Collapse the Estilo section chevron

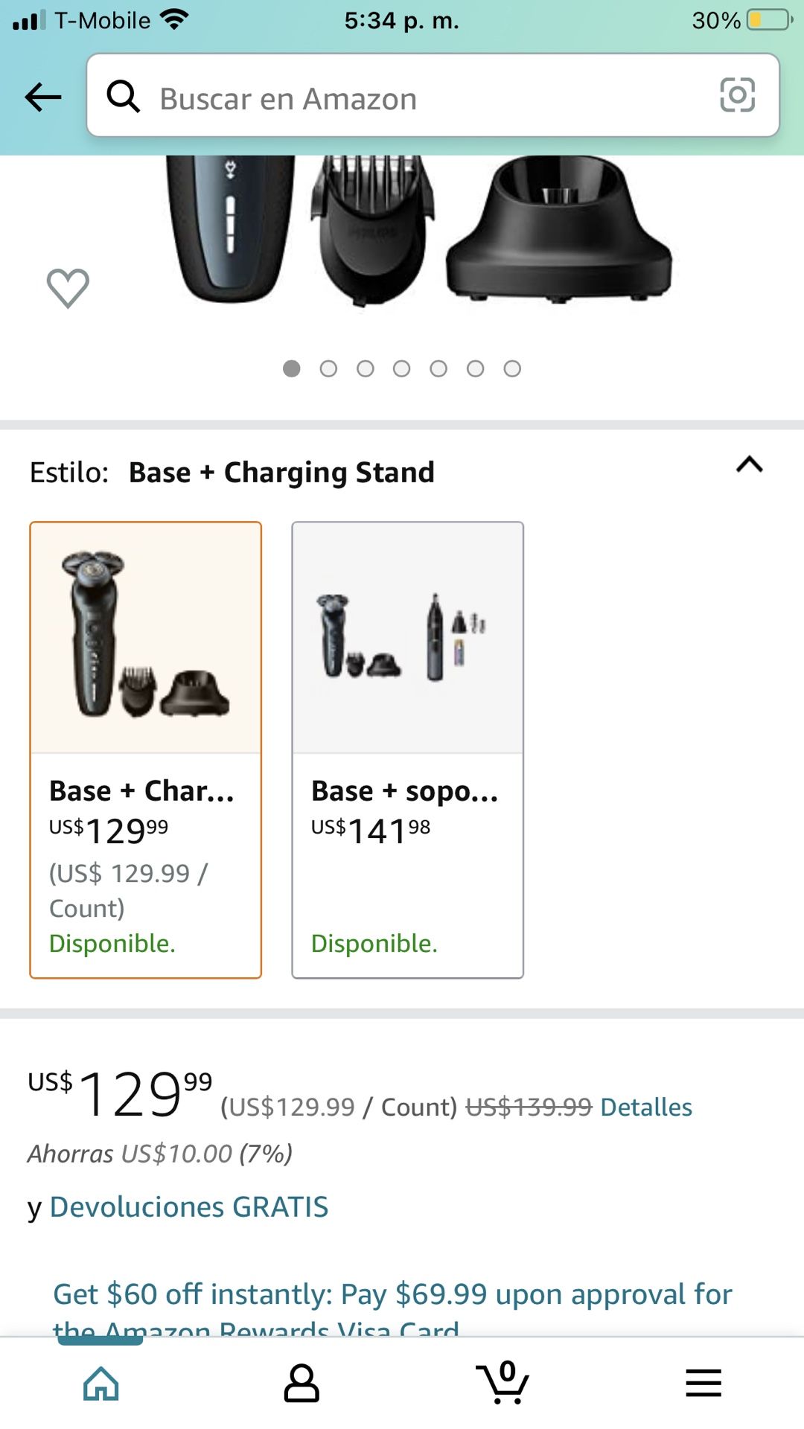click(749, 465)
